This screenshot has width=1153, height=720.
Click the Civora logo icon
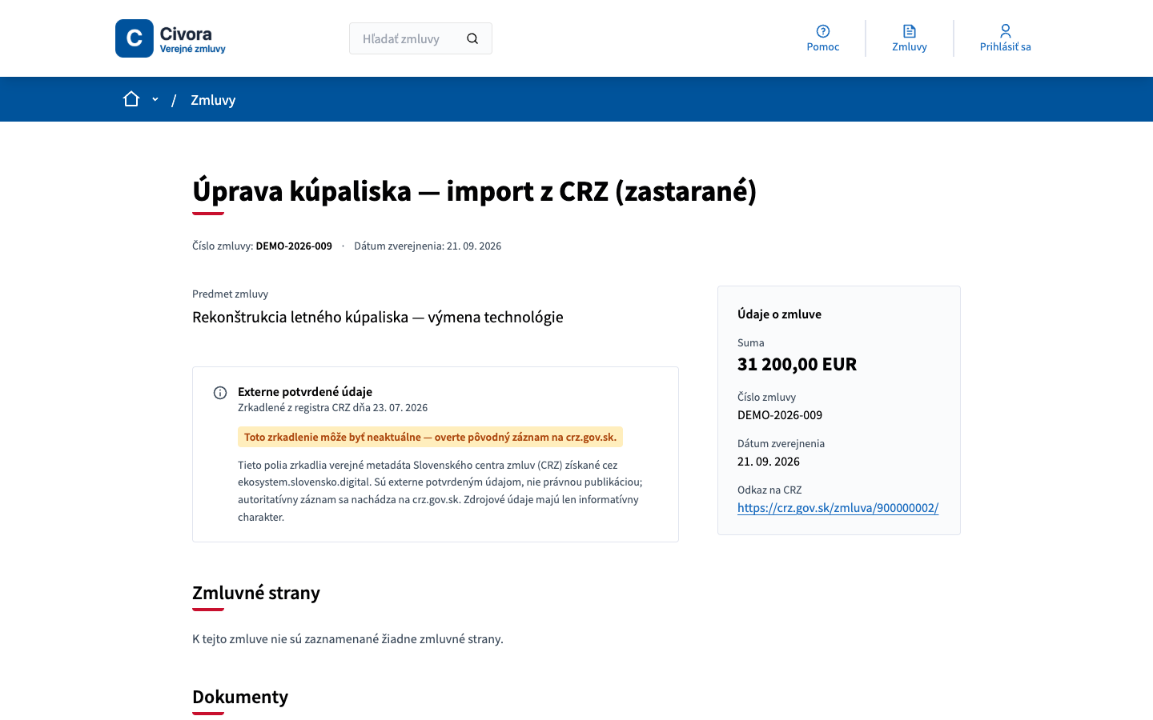[x=135, y=38]
